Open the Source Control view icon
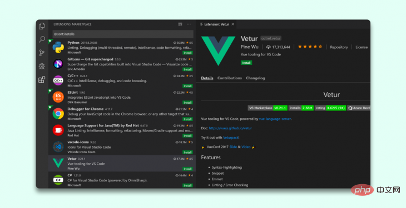This screenshot has width=406, height=208. point(42,53)
